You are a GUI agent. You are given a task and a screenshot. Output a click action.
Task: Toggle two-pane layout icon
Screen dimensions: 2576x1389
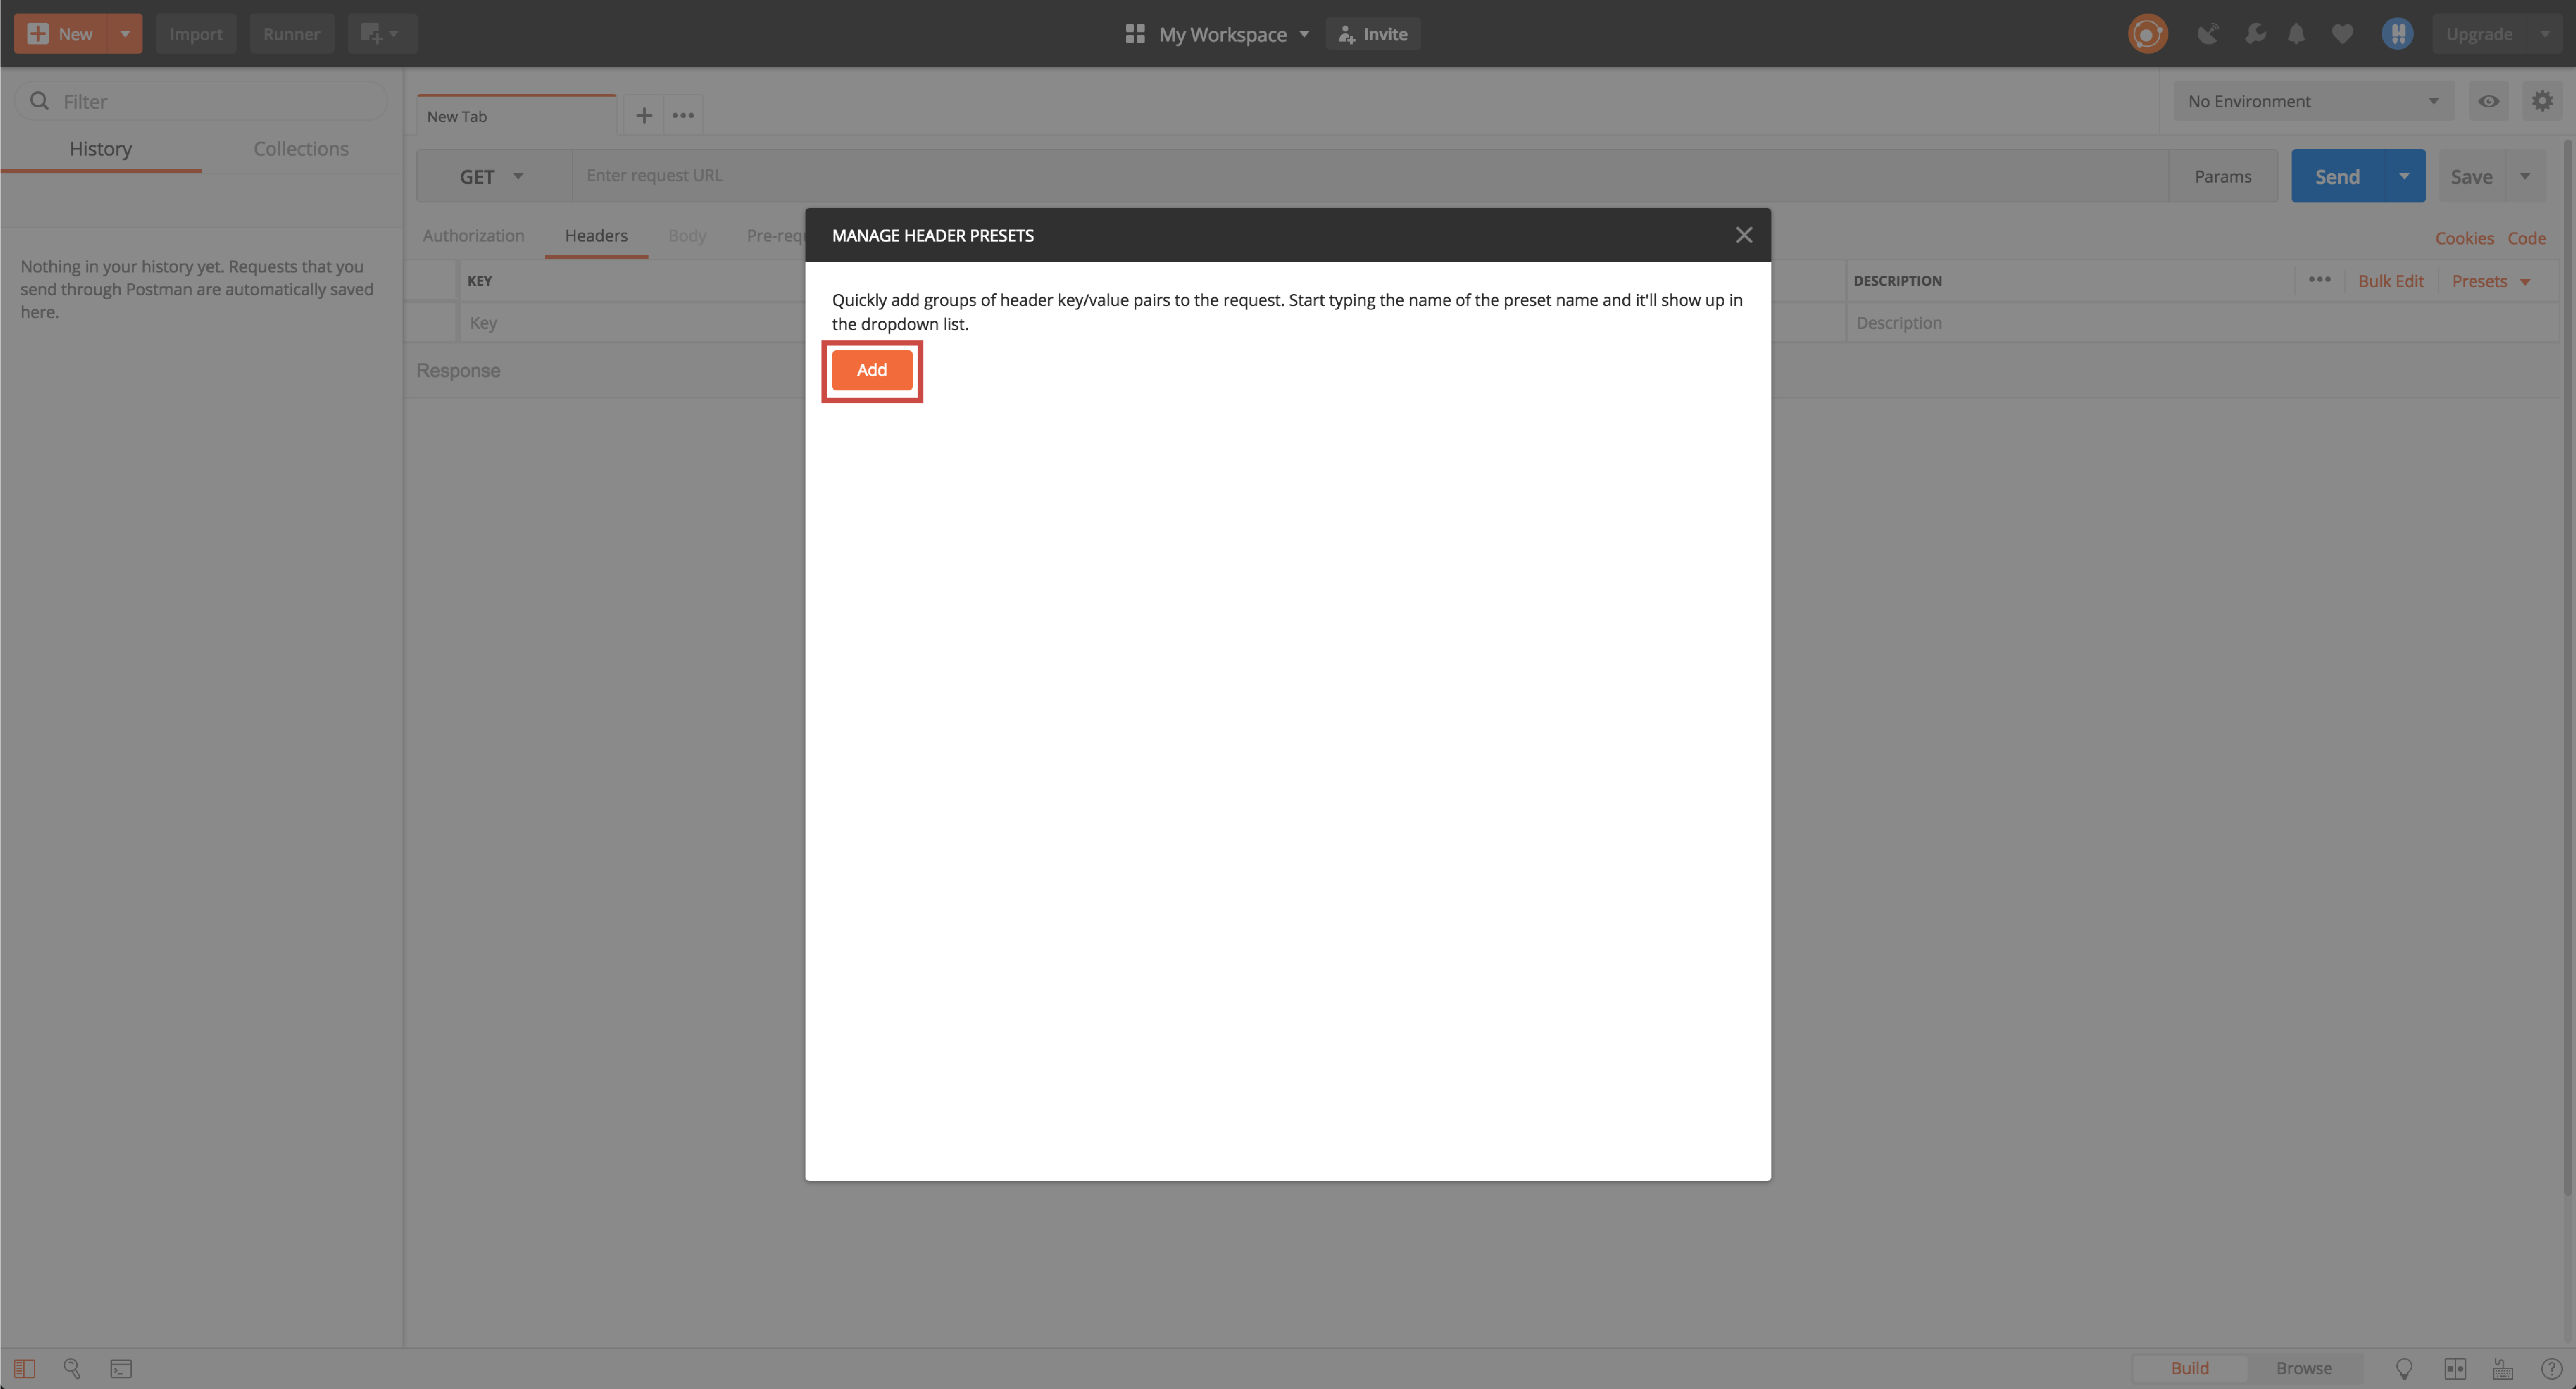click(x=2455, y=1368)
